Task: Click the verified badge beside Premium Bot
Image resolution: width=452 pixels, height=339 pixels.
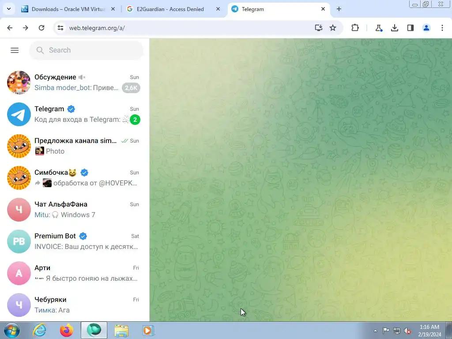Action: [x=83, y=236]
